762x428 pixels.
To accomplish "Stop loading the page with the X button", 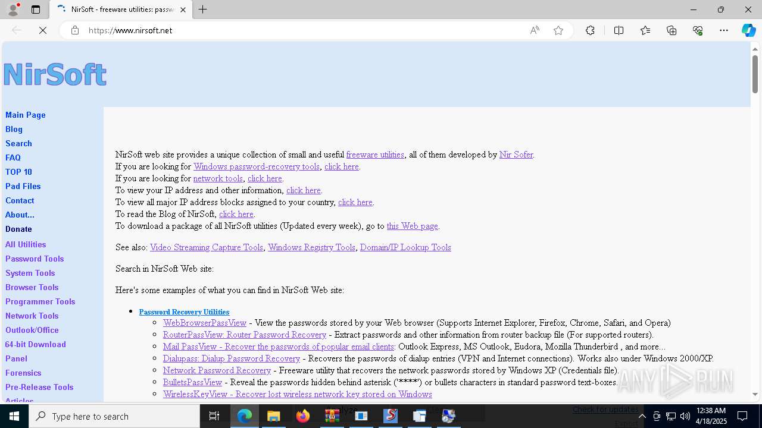I will 43,30.
